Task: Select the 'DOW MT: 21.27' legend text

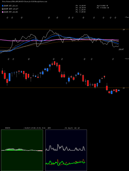Action: 11,9
